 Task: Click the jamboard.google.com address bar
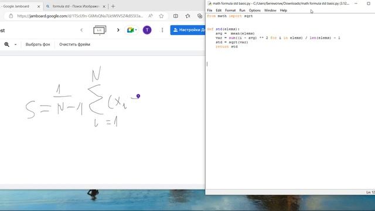point(80,16)
